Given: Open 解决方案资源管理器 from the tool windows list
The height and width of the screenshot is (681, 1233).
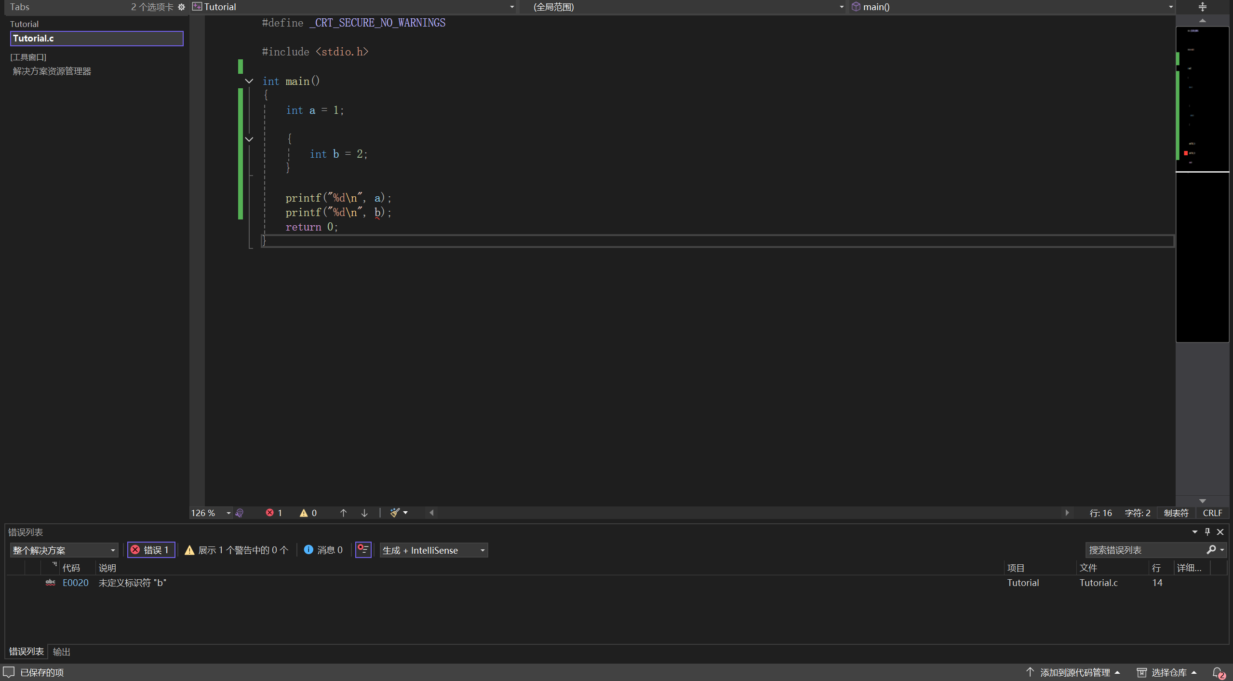Looking at the screenshot, I should (52, 71).
